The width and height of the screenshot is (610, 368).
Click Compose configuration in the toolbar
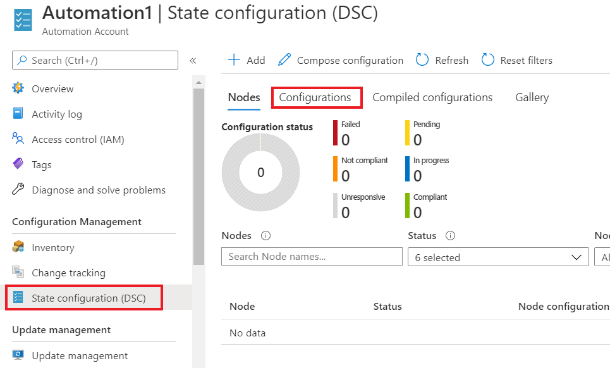[x=341, y=60]
